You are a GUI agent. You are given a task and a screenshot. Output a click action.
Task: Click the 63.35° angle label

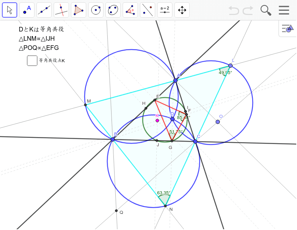[x=164, y=193]
